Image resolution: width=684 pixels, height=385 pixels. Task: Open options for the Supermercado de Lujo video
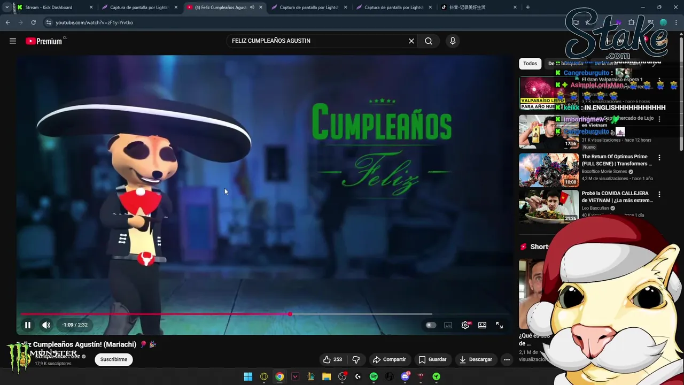coord(659,119)
